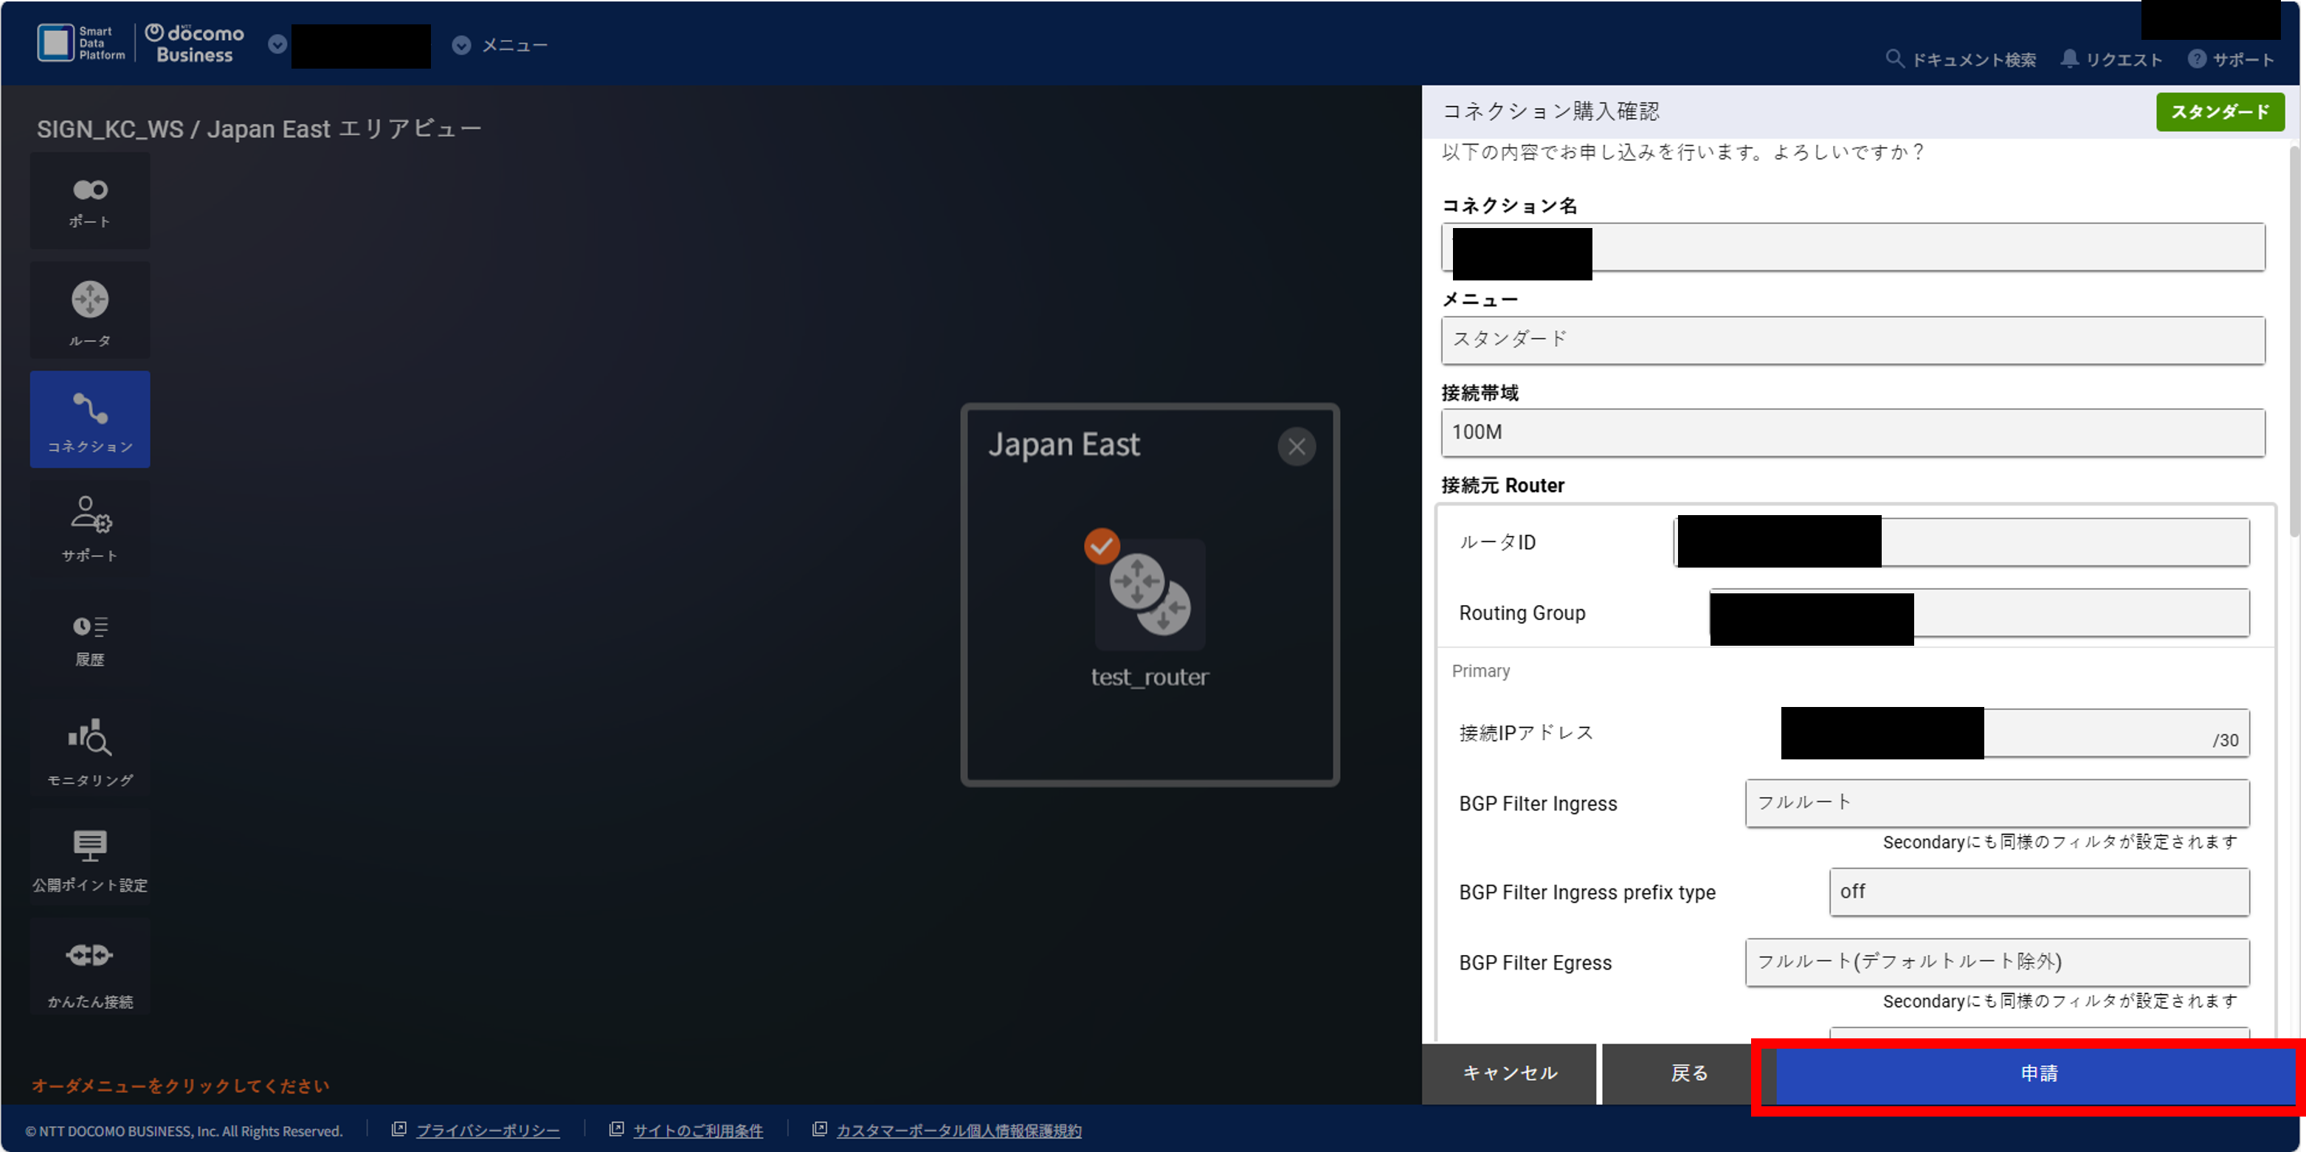Click the BGP Filter Ingress prefix type field
This screenshot has width=2306, height=1152.
(2039, 891)
